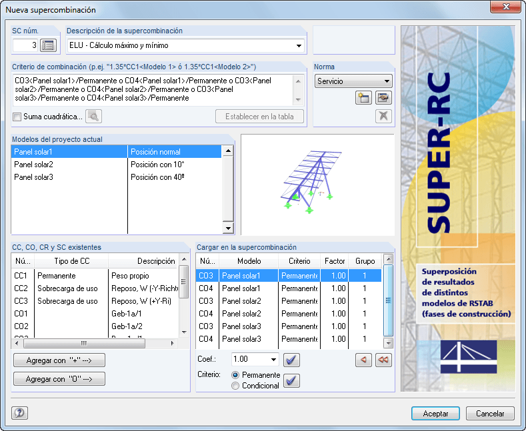The height and width of the screenshot is (431, 526).
Task: Click the SC núm. input field
Action: [25, 45]
